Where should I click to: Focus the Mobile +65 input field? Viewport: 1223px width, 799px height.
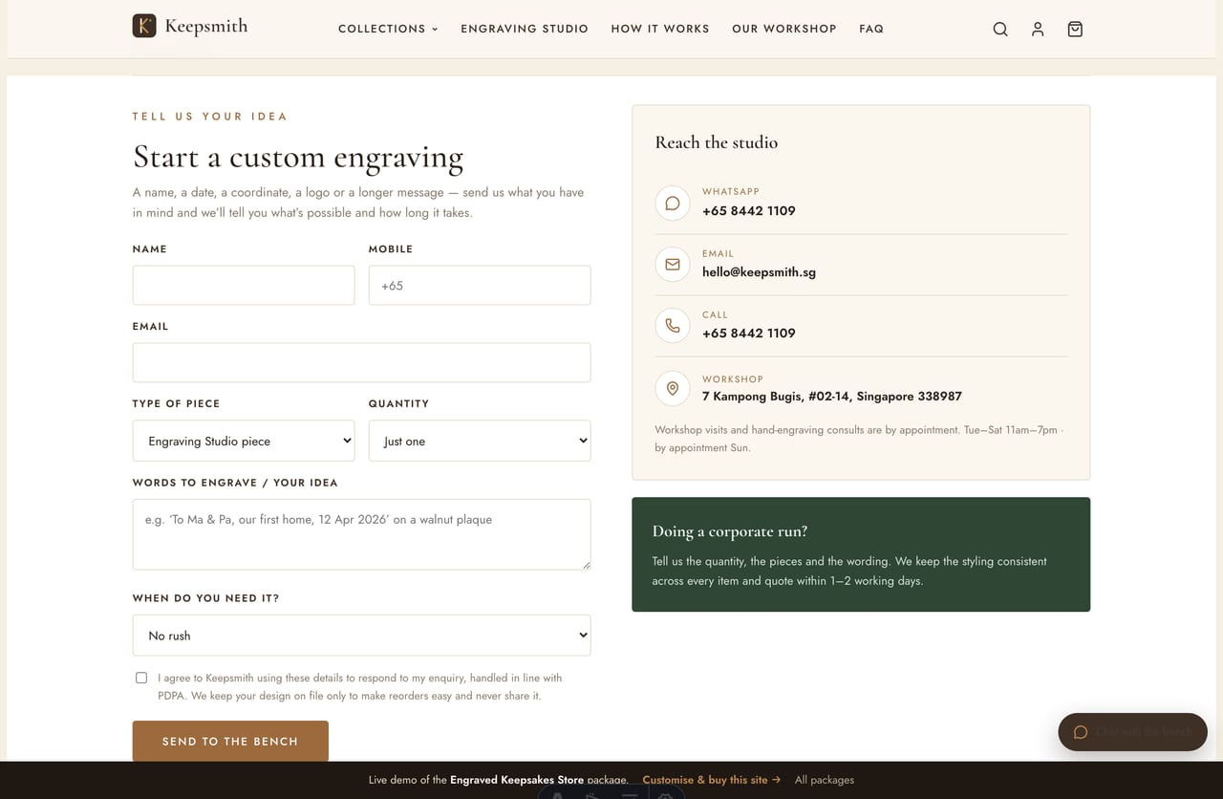point(480,285)
